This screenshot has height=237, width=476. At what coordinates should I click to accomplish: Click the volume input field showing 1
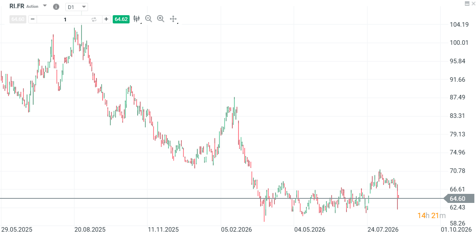65,19
